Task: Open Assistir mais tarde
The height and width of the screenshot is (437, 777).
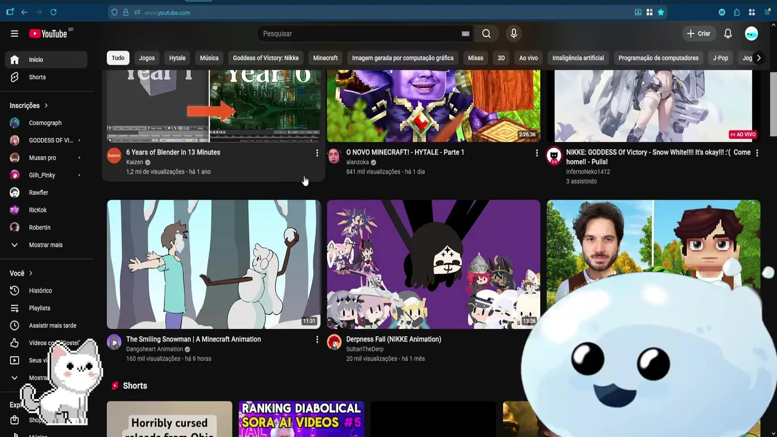Action: pos(46,325)
